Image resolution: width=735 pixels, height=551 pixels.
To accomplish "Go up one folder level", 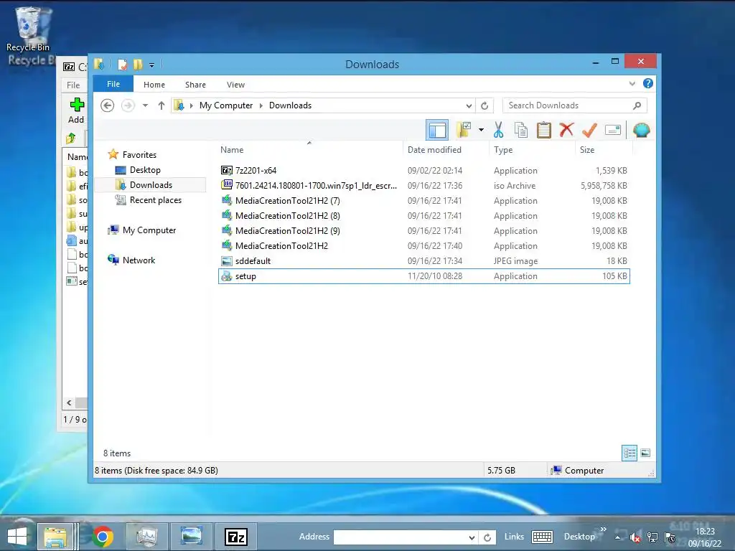I will [161, 105].
